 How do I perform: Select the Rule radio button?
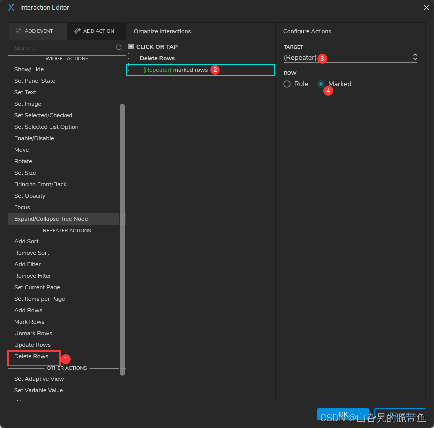287,84
